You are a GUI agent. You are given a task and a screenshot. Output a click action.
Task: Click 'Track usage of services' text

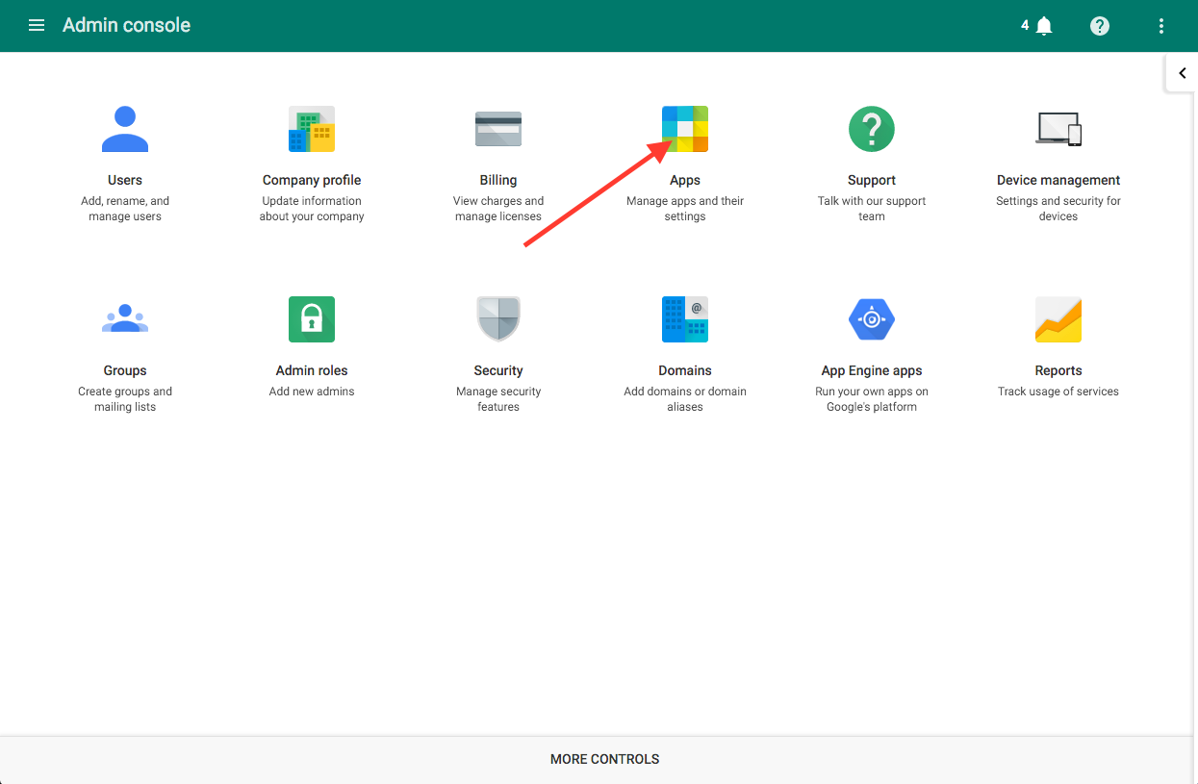click(x=1058, y=392)
